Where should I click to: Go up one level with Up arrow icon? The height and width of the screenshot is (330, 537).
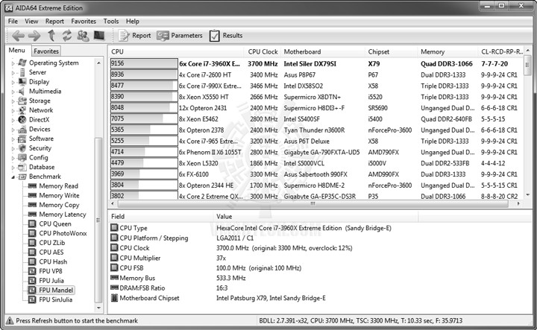(51, 35)
